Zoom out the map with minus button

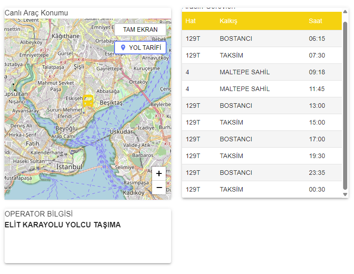click(x=159, y=187)
